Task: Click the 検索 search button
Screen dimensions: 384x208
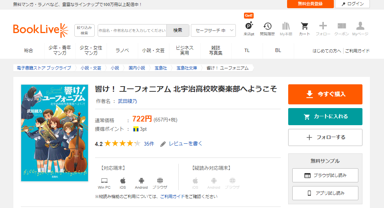Action: click(x=178, y=30)
